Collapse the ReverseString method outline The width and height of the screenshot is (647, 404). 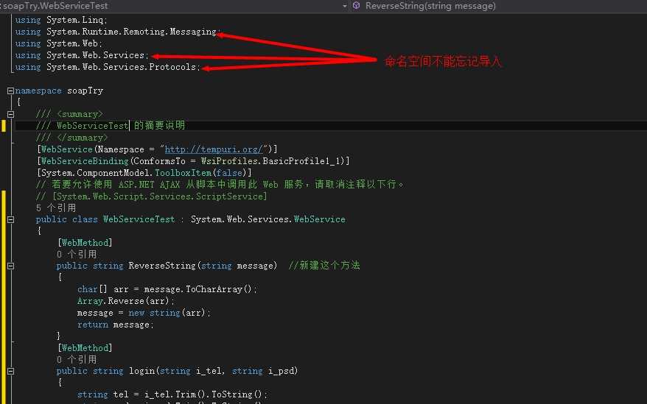10,266
